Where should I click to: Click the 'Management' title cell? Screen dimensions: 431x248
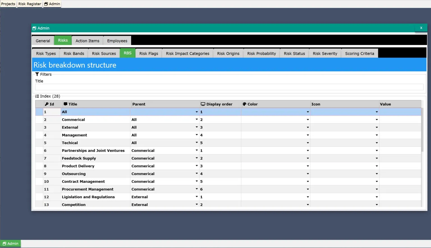tap(95, 135)
